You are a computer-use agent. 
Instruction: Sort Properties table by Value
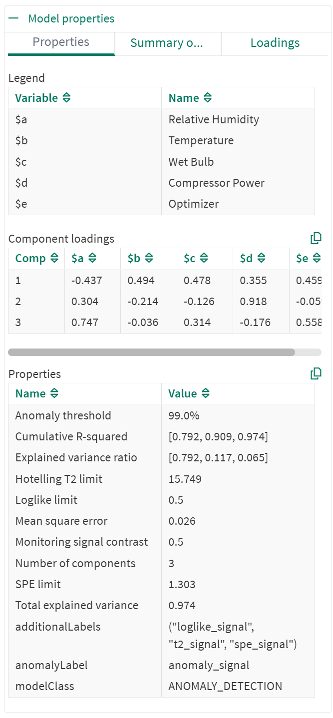click(205, 393)
